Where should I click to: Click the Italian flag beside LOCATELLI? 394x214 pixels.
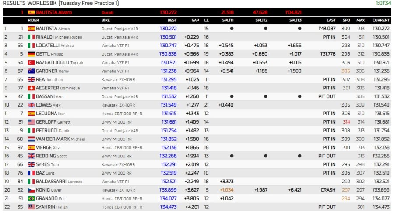click(31, 46)
